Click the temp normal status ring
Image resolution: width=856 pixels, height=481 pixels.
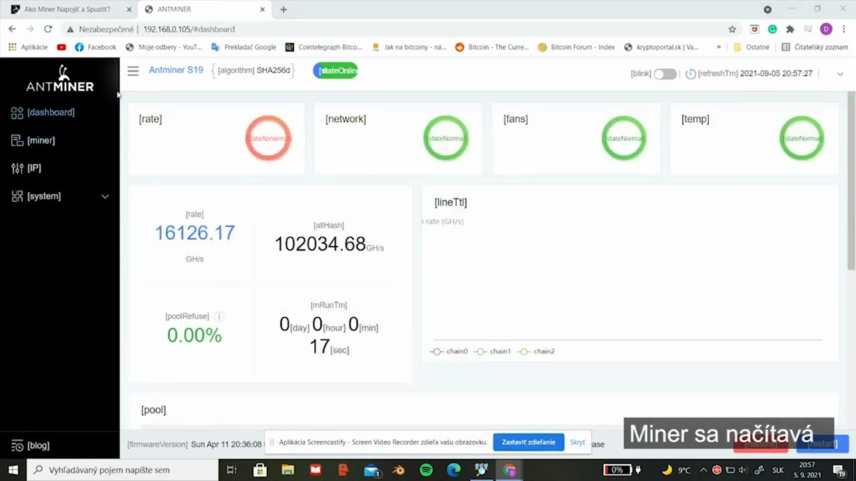point(802,138)
